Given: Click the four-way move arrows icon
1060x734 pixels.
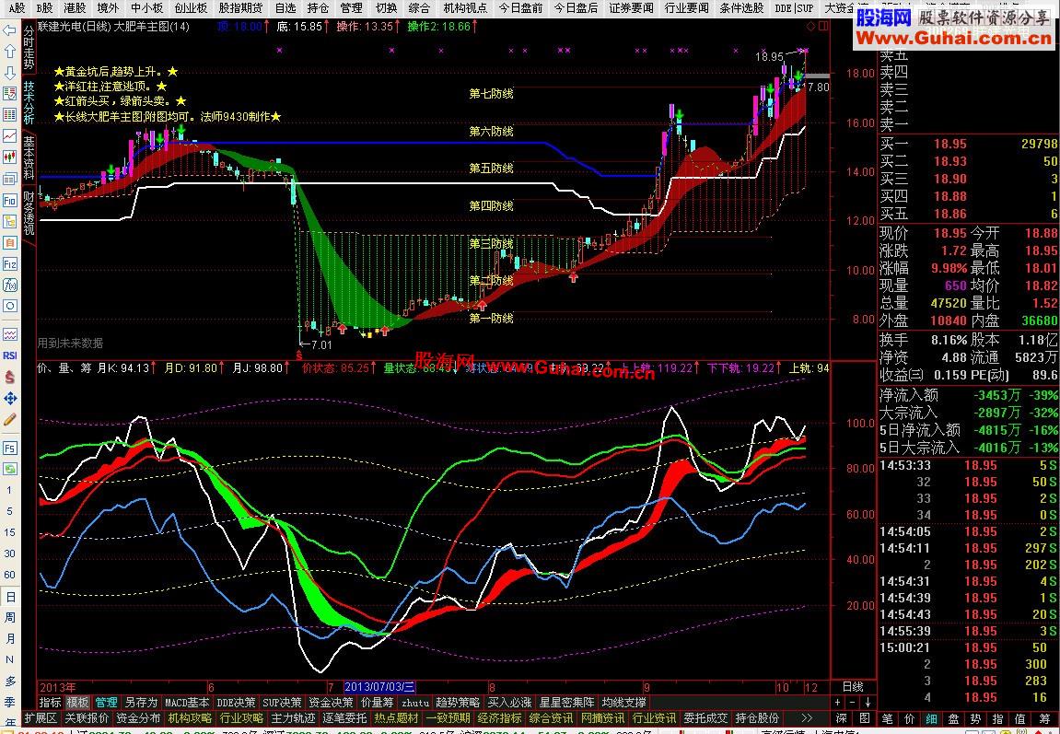Looking at the screenshot, I should coord(9,399).
